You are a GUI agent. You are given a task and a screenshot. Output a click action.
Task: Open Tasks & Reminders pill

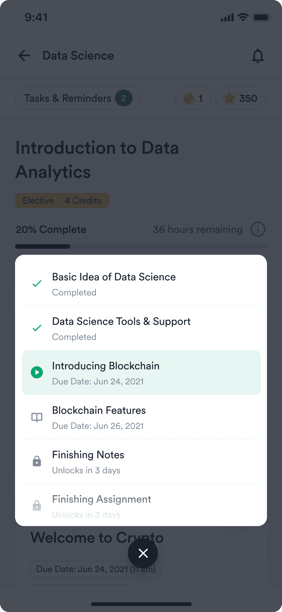68,98
